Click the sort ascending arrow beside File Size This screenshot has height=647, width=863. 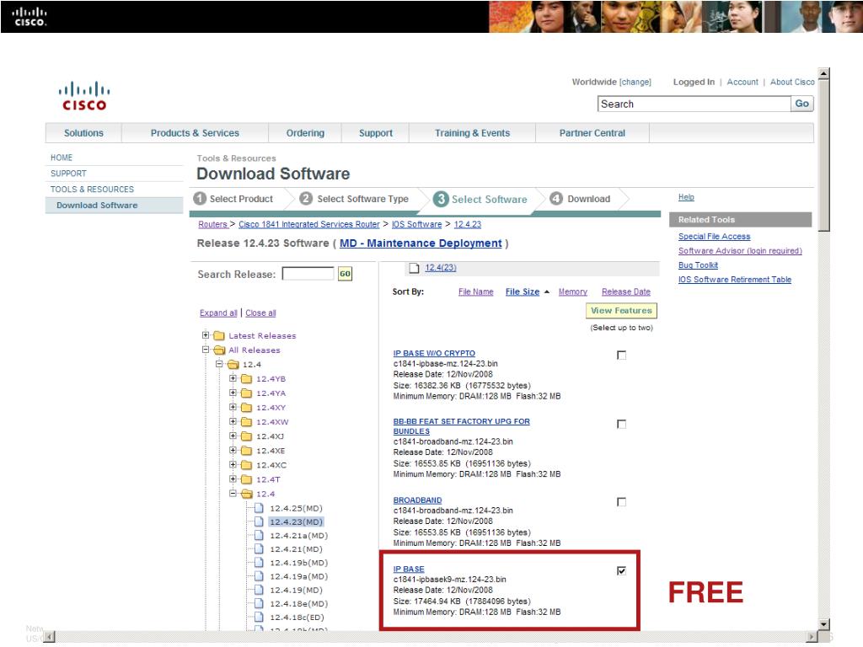coord(546,292)
